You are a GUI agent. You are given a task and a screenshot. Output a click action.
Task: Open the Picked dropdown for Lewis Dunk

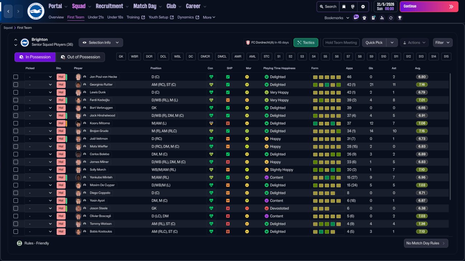(39, 92)
